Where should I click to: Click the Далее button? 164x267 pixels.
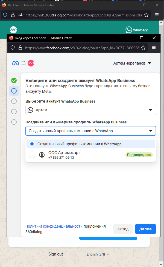(145, 229)
